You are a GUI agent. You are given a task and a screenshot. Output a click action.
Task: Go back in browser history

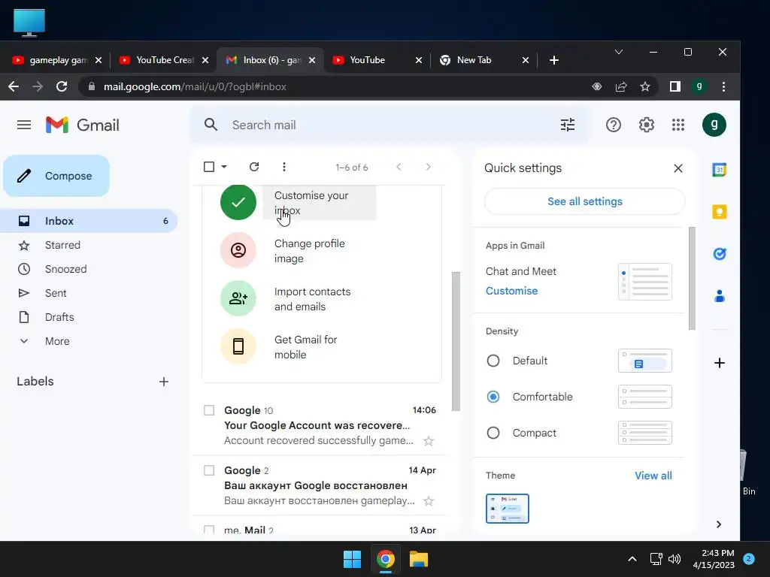click(x=14, y=86)
